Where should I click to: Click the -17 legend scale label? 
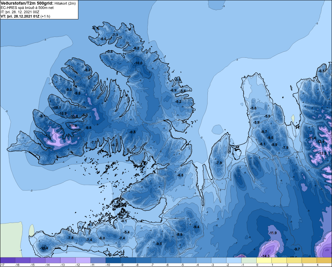coord(2,265)
